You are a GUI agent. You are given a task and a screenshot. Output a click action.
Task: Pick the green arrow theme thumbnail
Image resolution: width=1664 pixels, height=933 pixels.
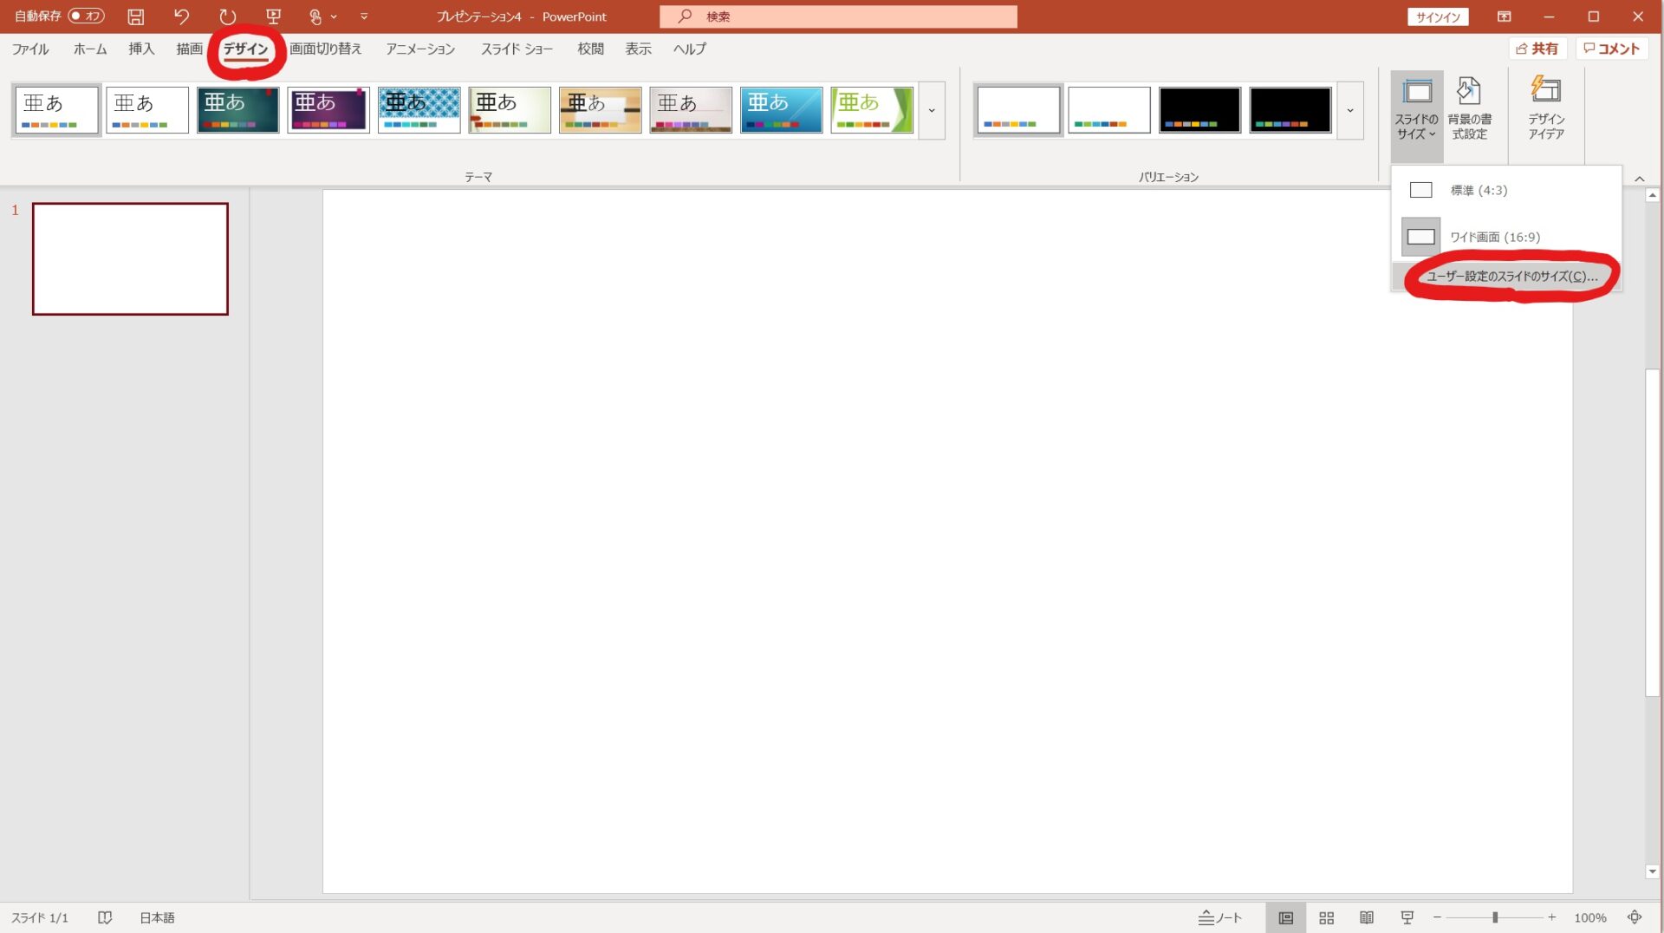point(872,110)
